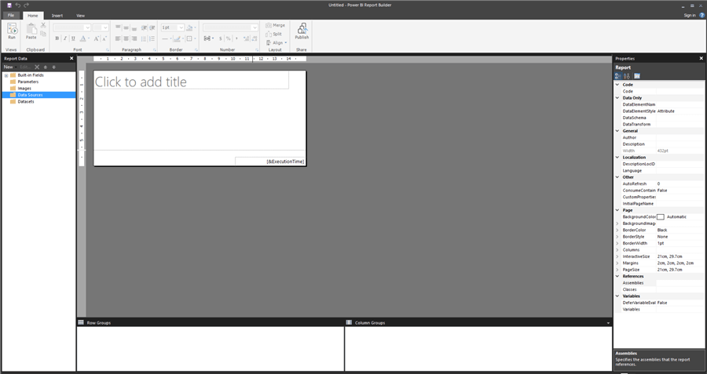This screenshot has height=374, width=707.
Task: Expand the Built-in Fields tree node
Action: (6, 75)
